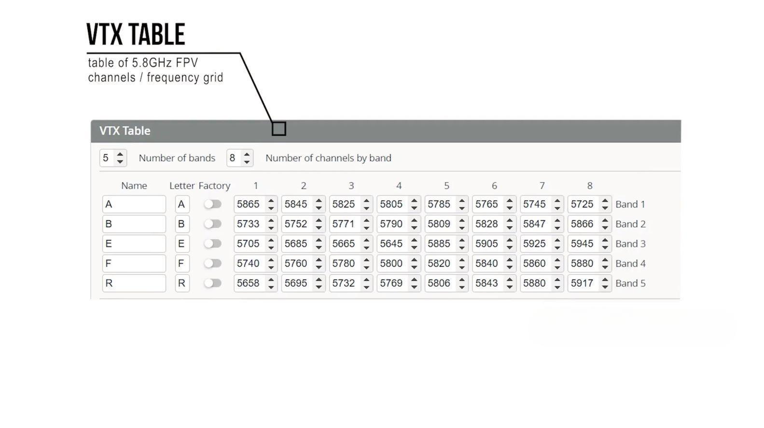Increase the Number of bands stepper
This screenshot has height=428, width=764.
120,154
